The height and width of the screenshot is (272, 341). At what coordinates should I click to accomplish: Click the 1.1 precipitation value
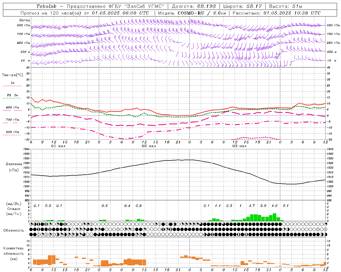point(218,206)
